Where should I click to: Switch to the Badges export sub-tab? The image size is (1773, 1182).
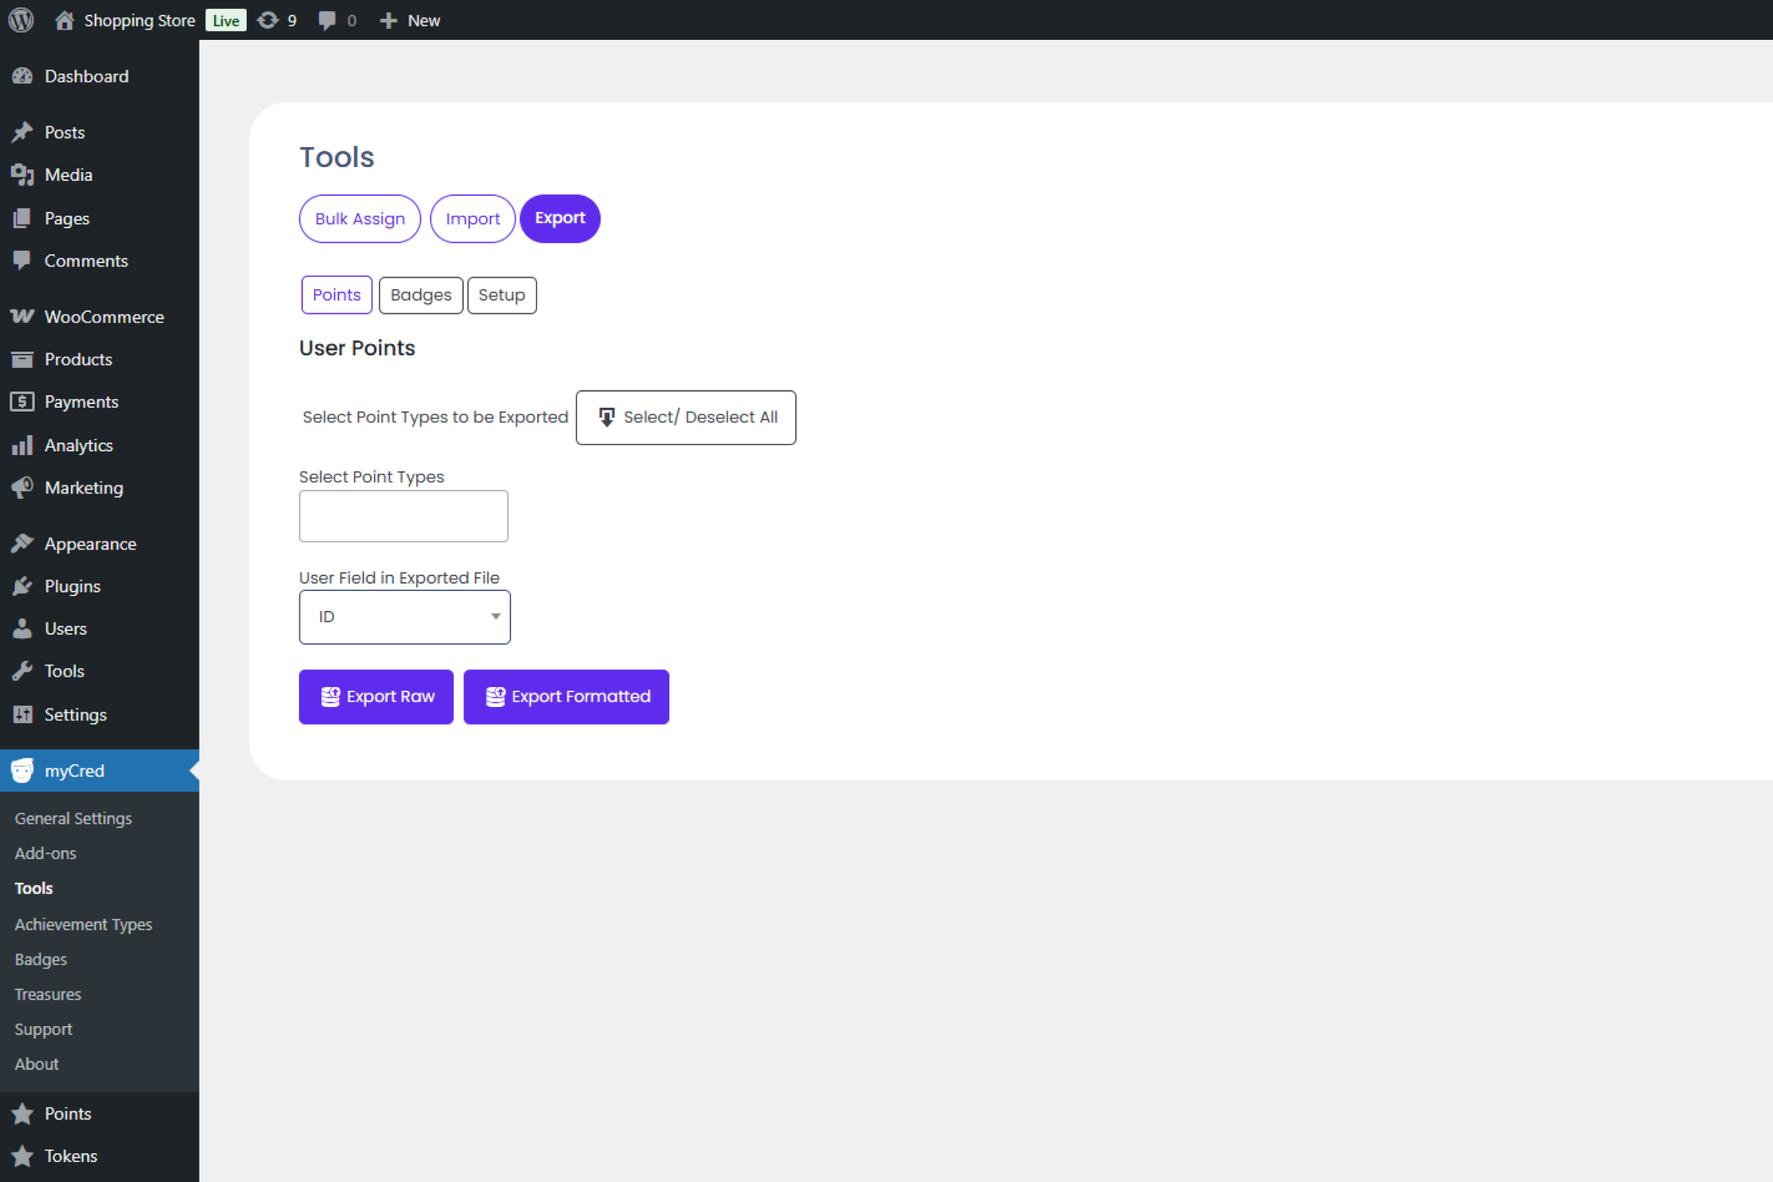[420, 295]
